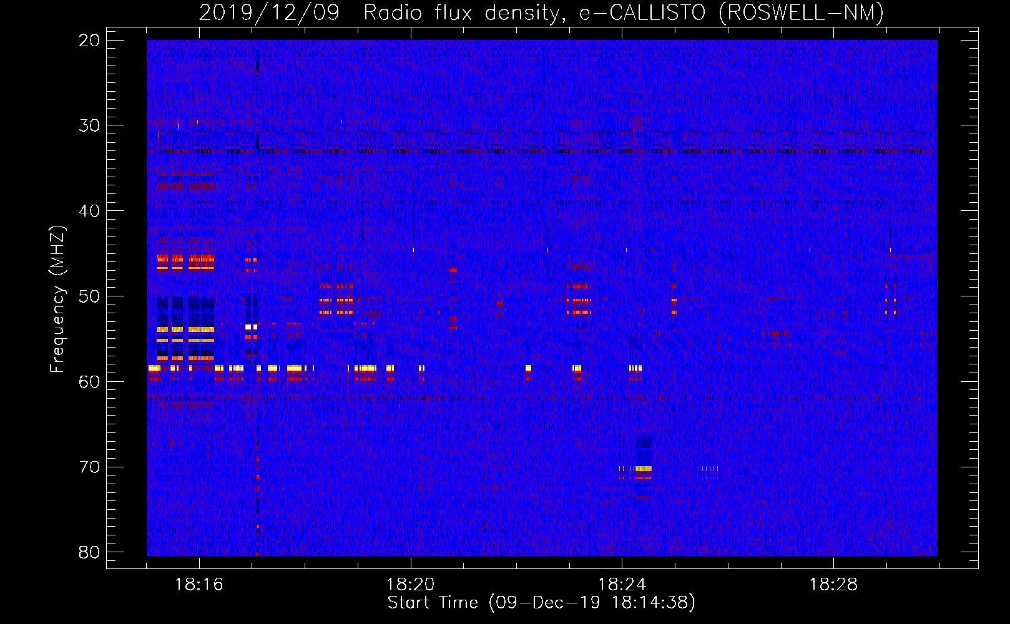
Task: Click the 30 frequency tick label
Action: click(x=89, y=125)
